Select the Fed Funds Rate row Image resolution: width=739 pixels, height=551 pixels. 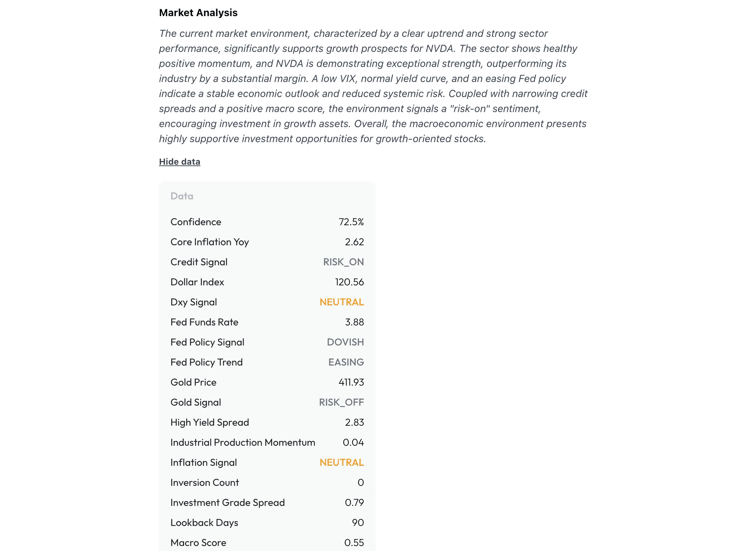[204, 322]
